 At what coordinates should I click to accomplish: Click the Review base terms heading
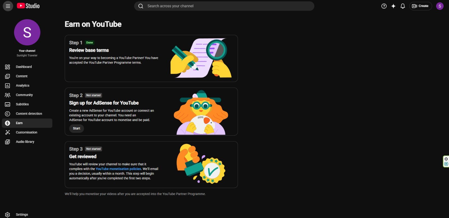89,50
